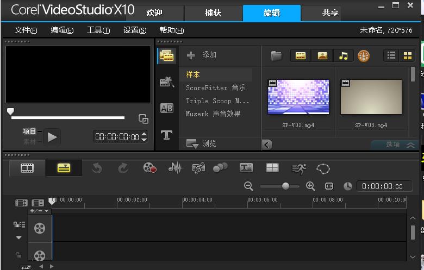Click the 浏览 browse button

click(x=202, y=143)
